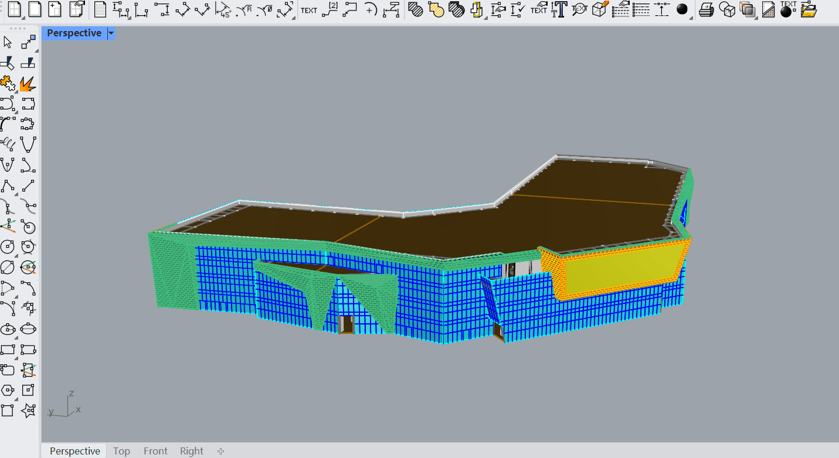This screenshot has width=839, height=458.
Task: Click the Print printer icon
Action: [x=707, y=9]
